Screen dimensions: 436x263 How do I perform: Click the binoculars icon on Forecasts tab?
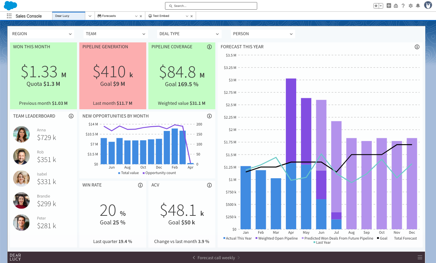tap(99, 16)
